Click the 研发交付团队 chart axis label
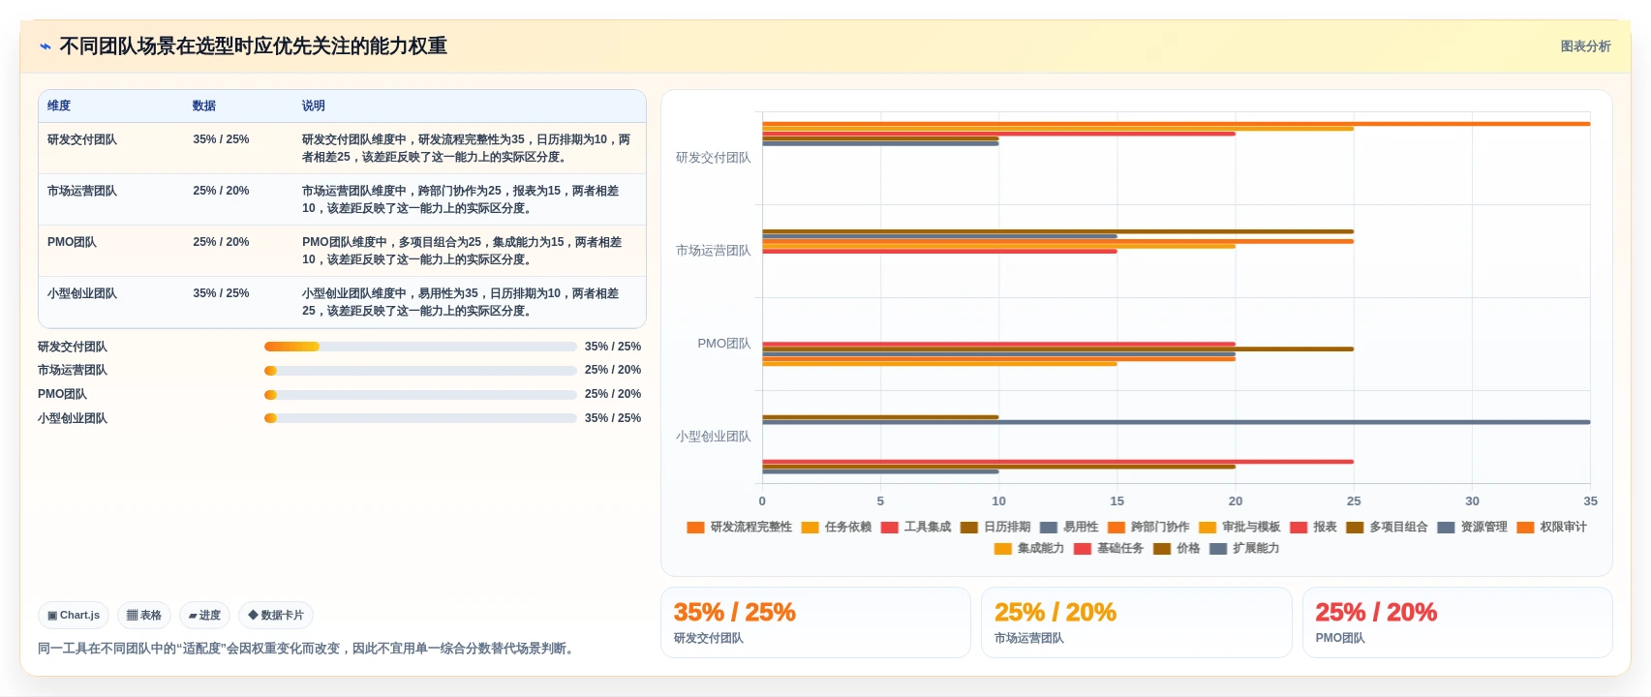 (713, 158)
